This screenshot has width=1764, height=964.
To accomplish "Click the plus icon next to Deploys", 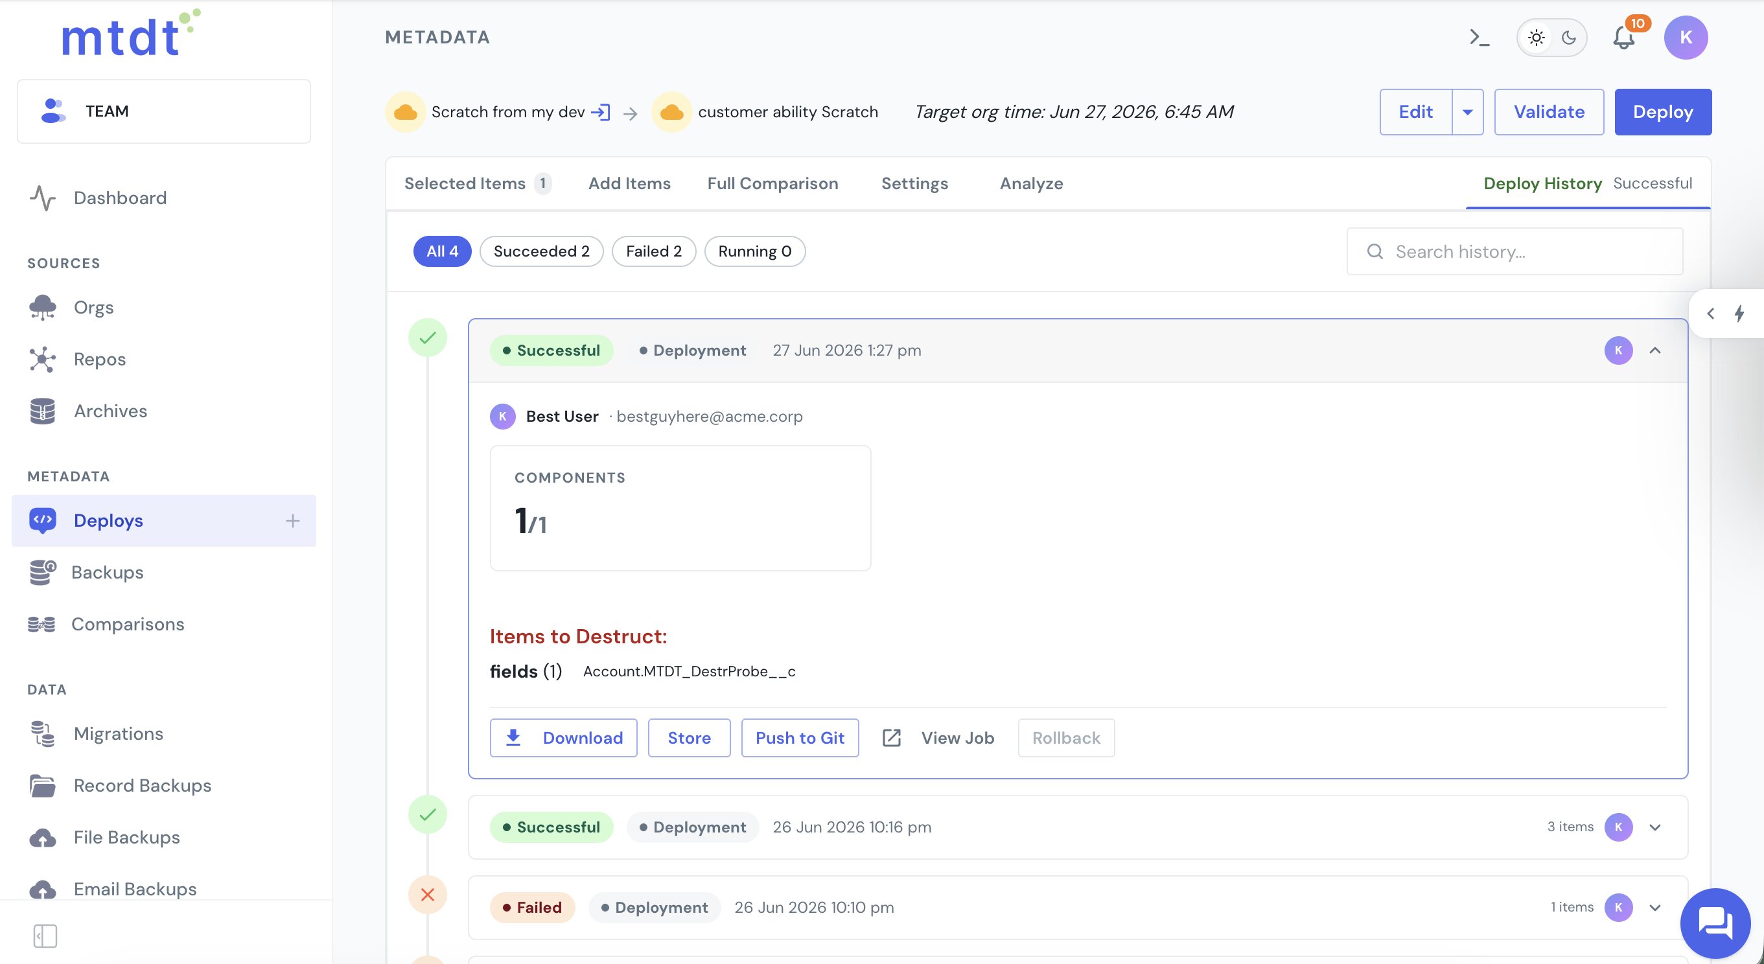I will [292, 521].
